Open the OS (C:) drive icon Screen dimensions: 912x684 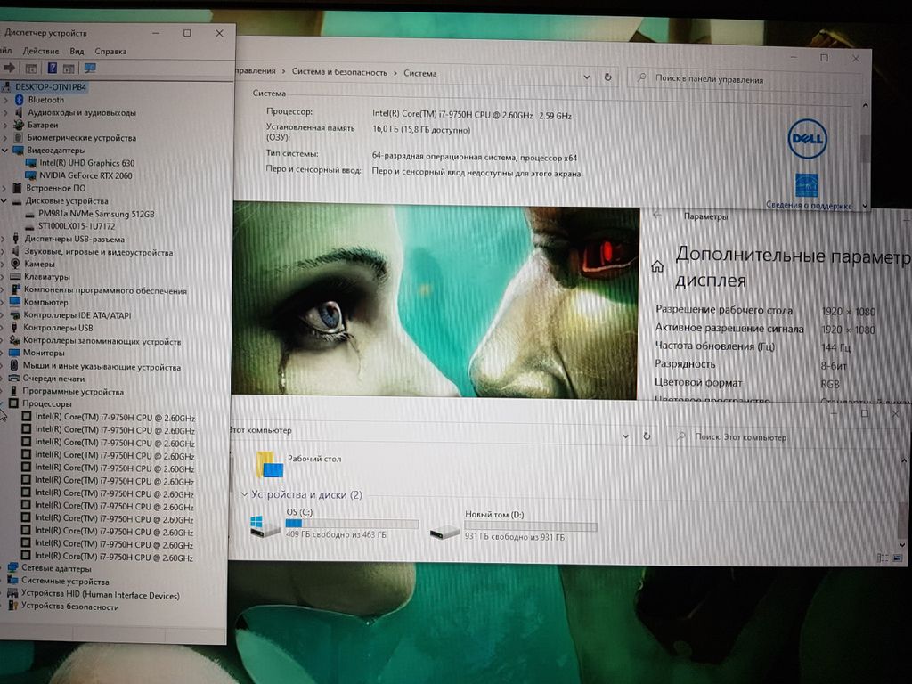click(265, 525)
